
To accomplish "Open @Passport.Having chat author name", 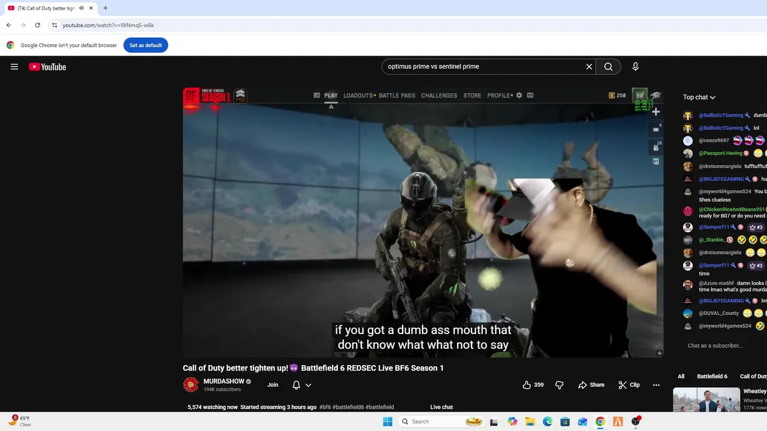I will [720, 153].
